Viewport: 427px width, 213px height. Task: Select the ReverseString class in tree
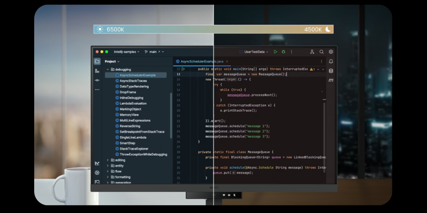(130, 126)
